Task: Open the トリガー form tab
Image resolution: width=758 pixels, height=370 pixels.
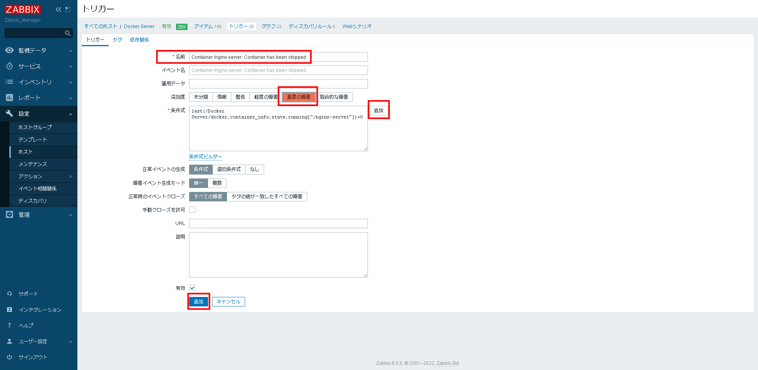Action: [95, 40]
